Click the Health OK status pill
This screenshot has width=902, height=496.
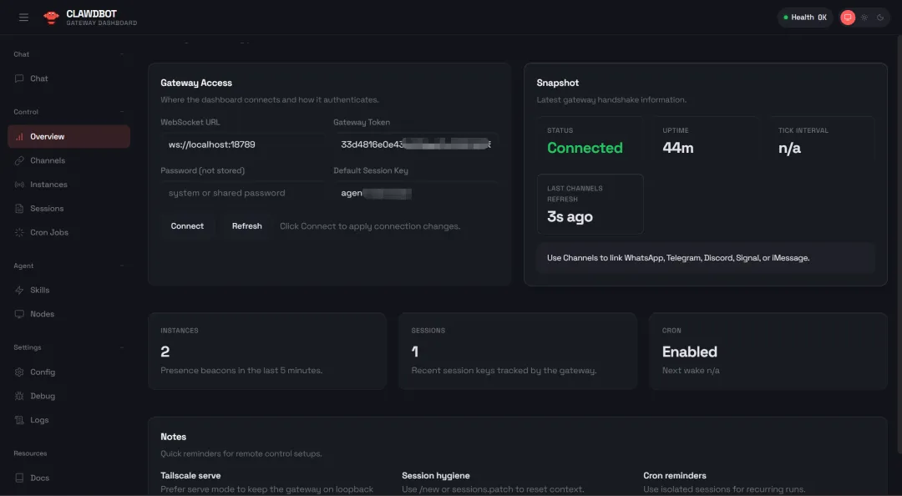[x=805, y=18]
